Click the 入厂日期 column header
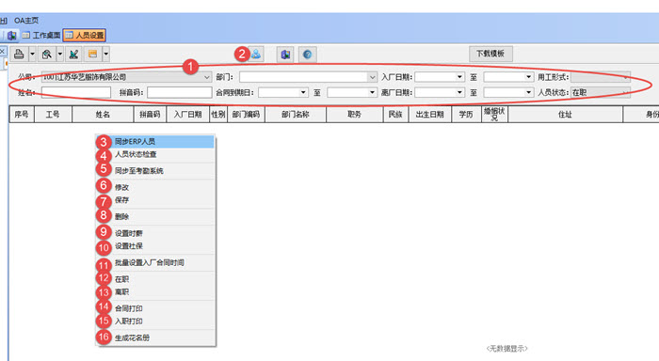Image resolution: width=659 pixels, height=361 pixels. (x=188, y=114)
